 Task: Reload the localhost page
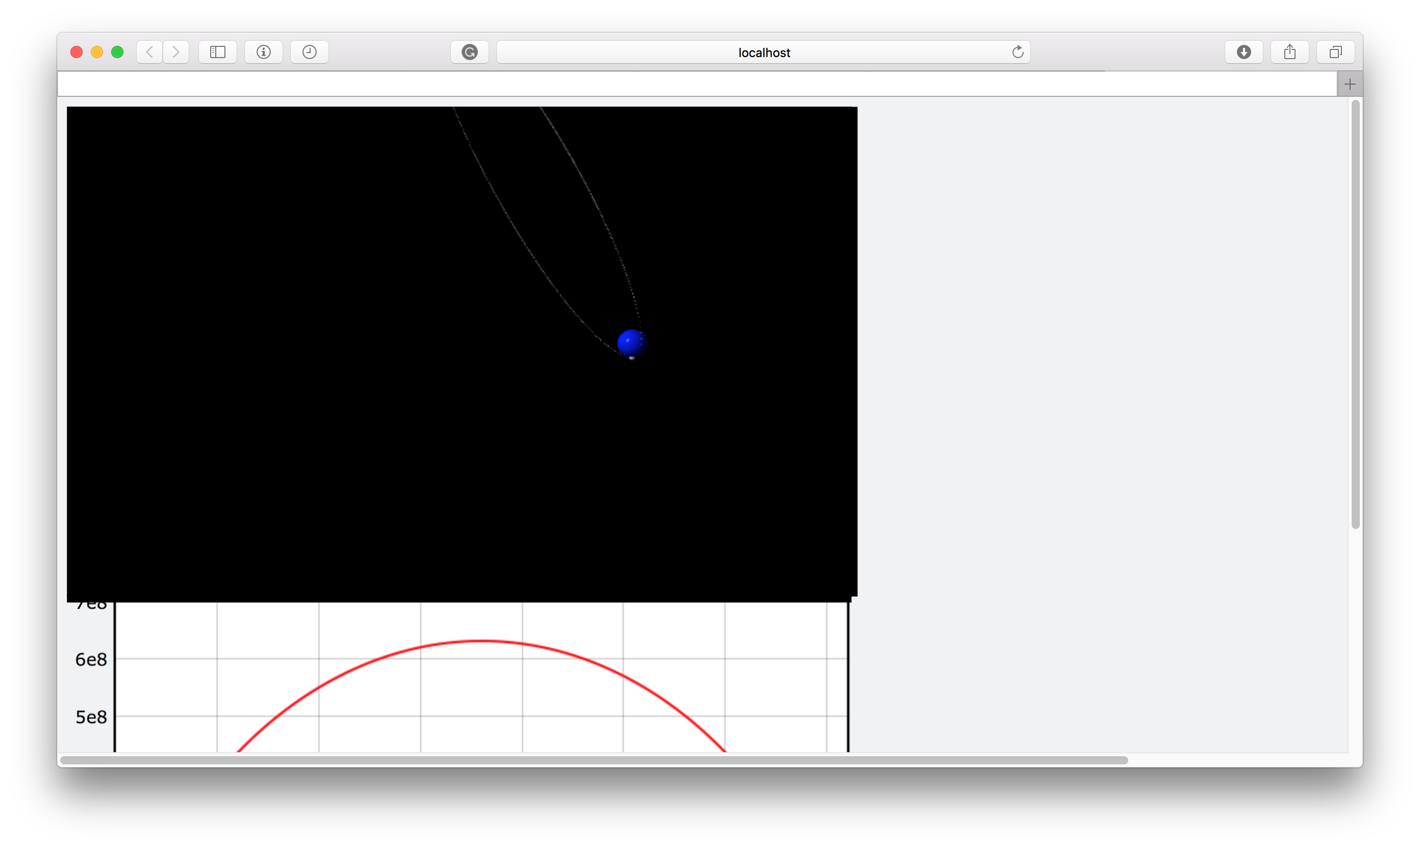click(x=1018, y=52)
